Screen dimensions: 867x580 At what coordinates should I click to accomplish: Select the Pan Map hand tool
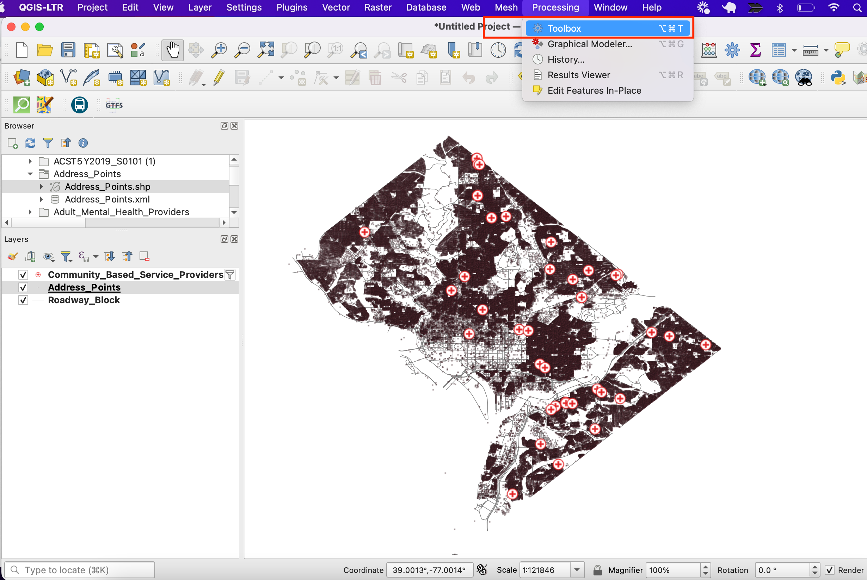172,50
